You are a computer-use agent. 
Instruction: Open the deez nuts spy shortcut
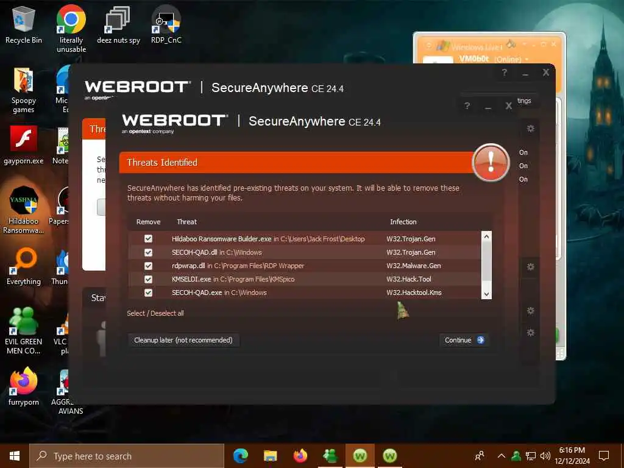click(119, 25)
